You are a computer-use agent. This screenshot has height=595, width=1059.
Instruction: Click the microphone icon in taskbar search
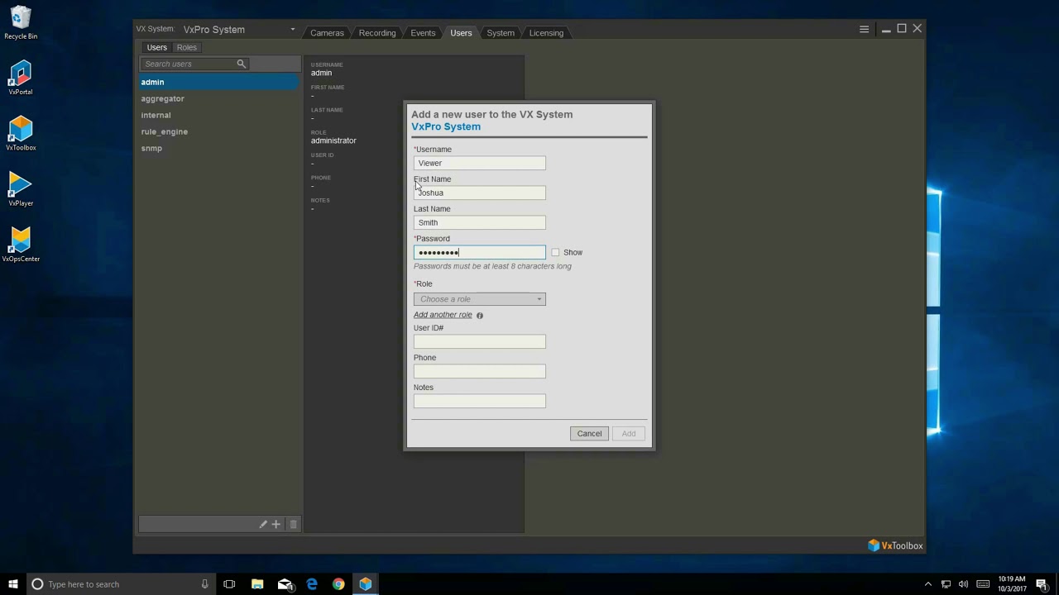point(204,584)
